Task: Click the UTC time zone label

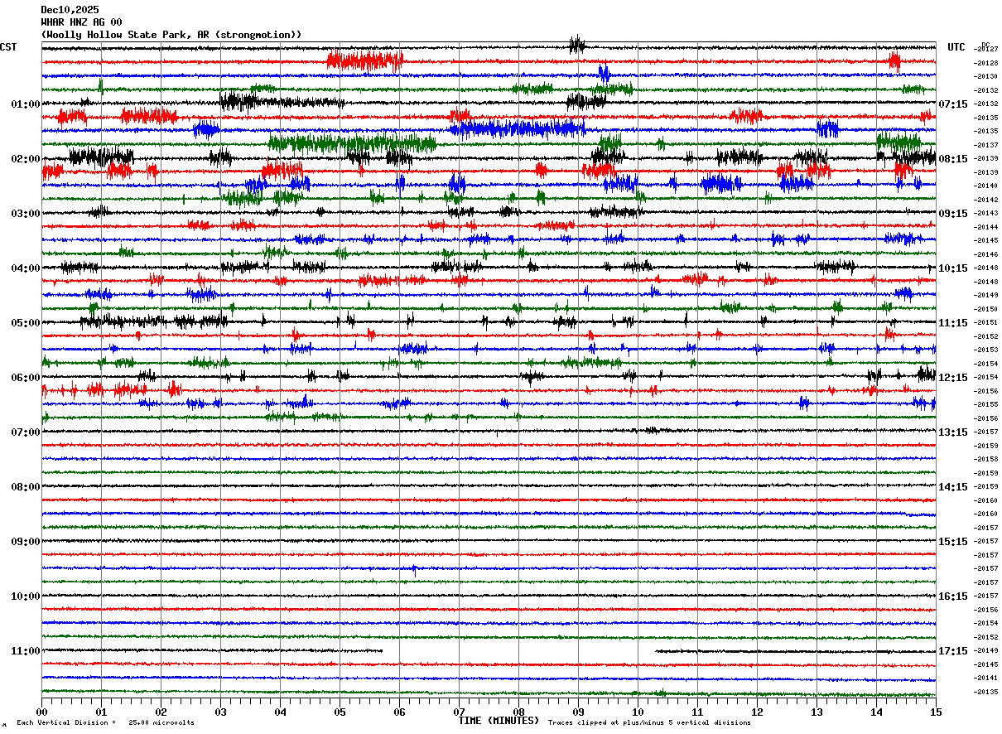Action: 956,47
